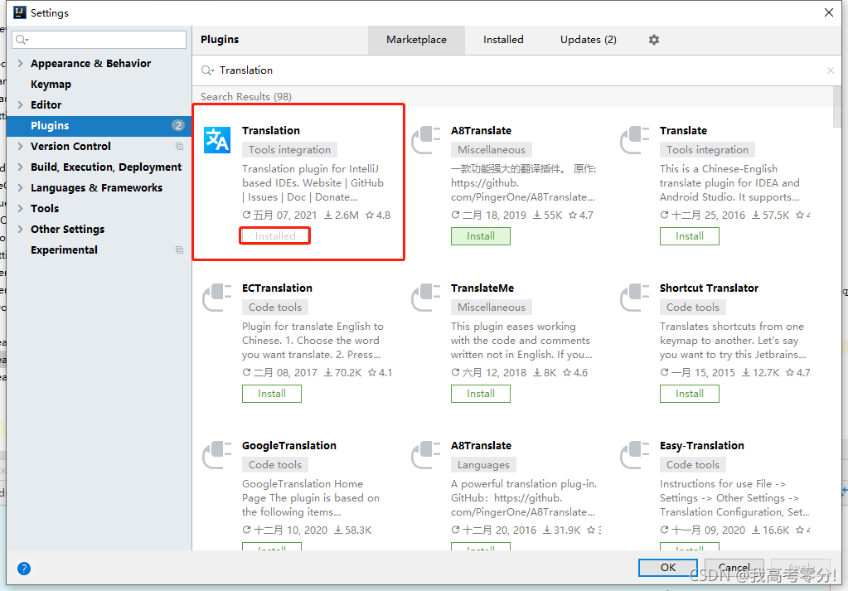Install the TranslateMe plugin
The image size is (848, 591).
click(480, 394)
